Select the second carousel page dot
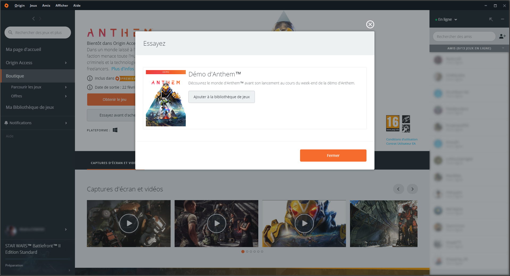 coord(247,252)
